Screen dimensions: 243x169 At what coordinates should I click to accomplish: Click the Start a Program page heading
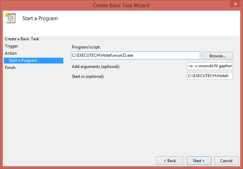coord(40,18)
